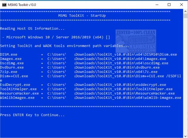188x138 pixels.
Task: Click the 'ToolKitHelper.exe' entry name
Action: (18, 89)
